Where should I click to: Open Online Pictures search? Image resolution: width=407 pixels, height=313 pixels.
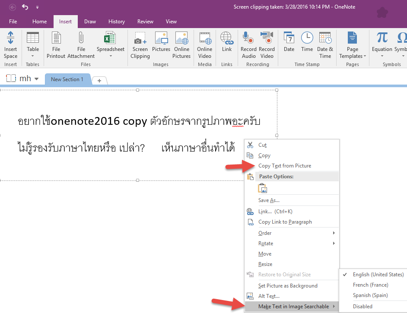[181, 45]
